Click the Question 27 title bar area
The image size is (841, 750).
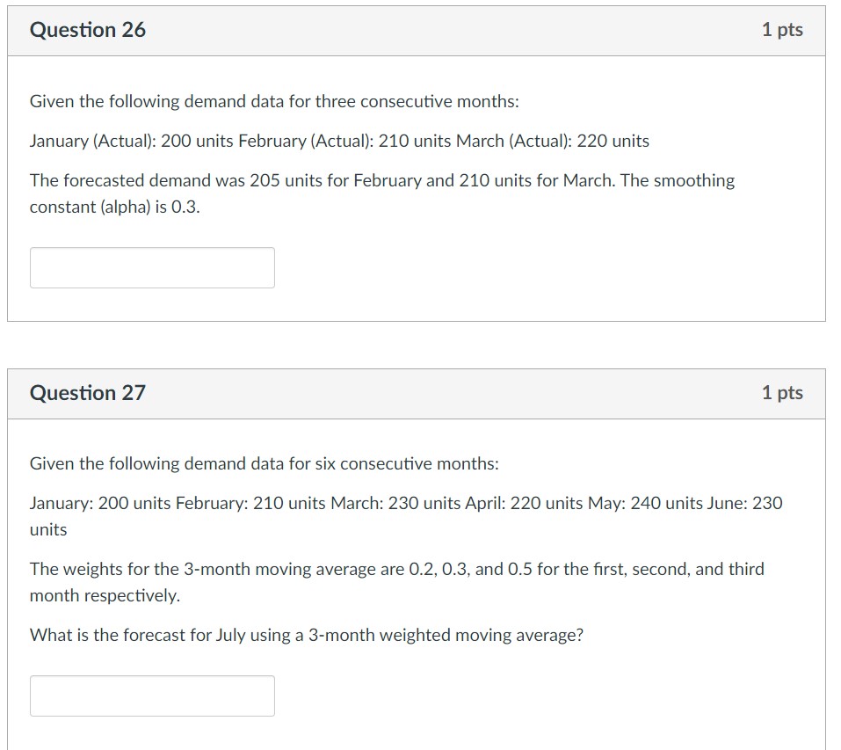[x=413, y=393]
